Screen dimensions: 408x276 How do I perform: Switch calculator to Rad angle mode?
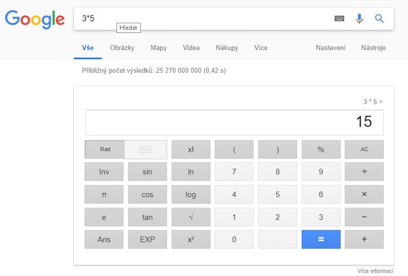pyautogui.click(x=105, y=150)
